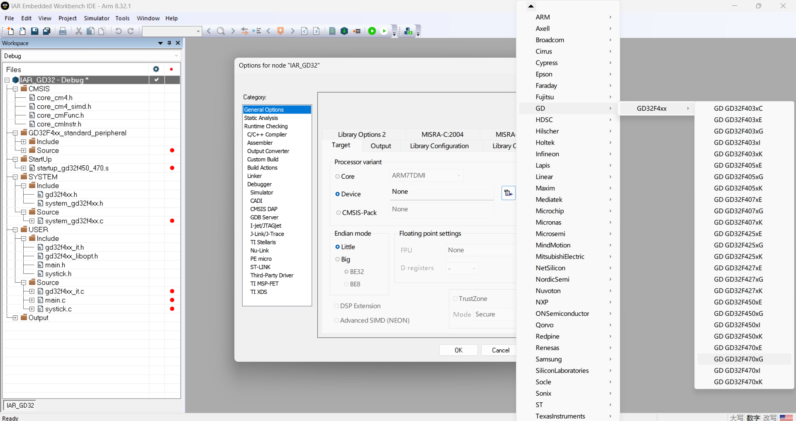796x421 pixels.
Task: Toggle the DSP Extension checkbox
Action: [336, 306]
